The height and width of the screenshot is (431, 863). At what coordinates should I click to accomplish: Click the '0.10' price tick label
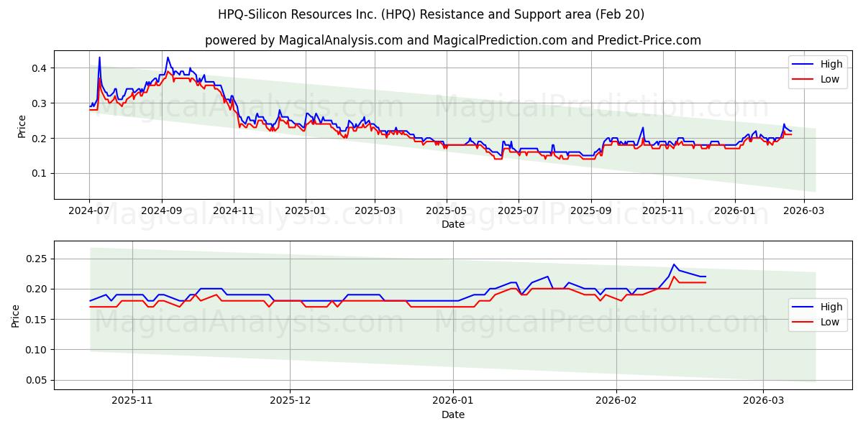pyautogui.click(x=37, y=350)
